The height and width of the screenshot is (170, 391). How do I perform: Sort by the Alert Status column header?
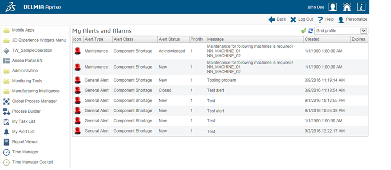173,39
